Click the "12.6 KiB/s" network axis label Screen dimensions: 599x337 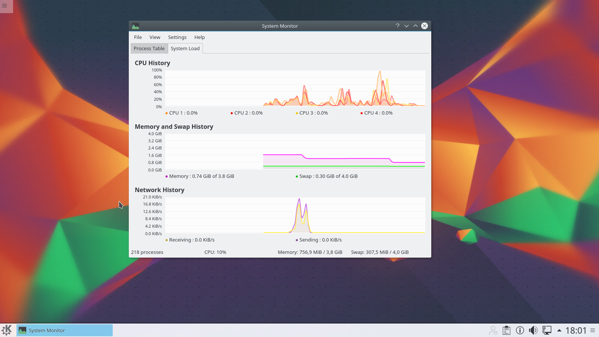coord(152,212)
